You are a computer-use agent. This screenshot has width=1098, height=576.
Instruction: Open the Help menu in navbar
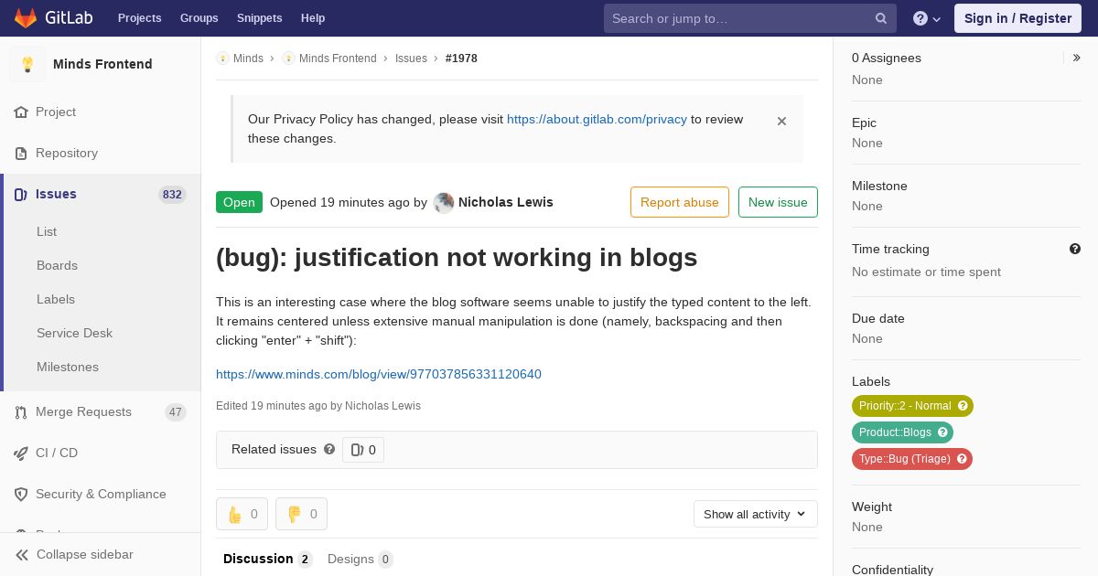point(313,18)
